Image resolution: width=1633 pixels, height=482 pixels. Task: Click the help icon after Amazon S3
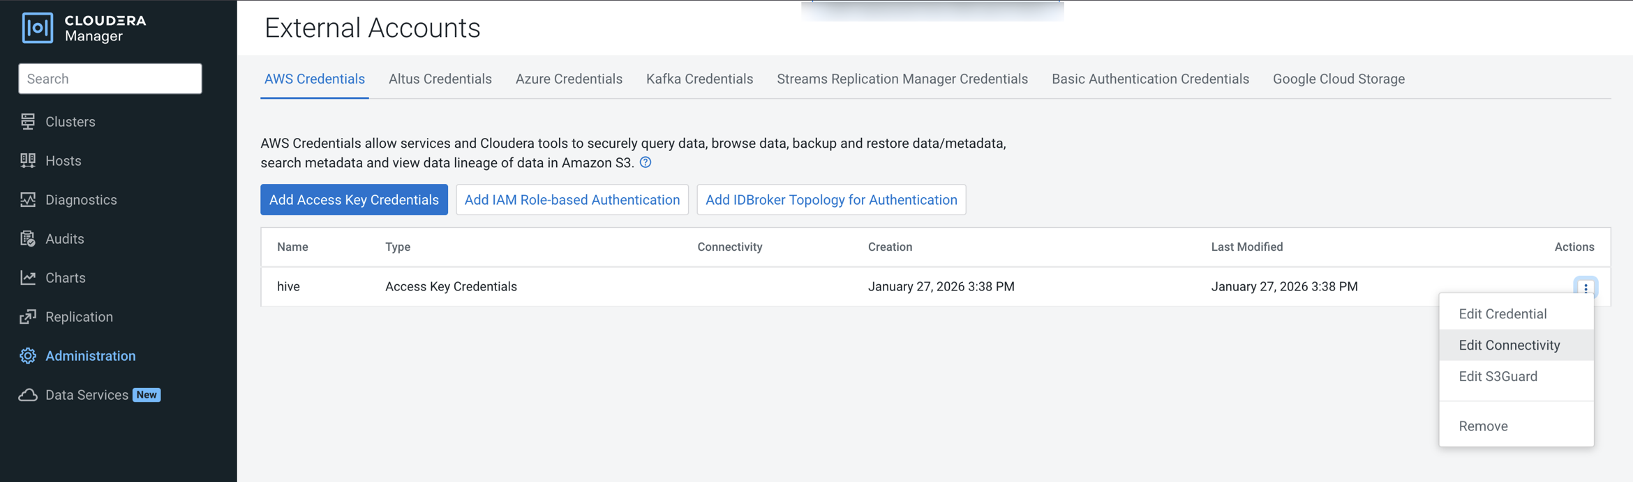click(x=646, y=162)
